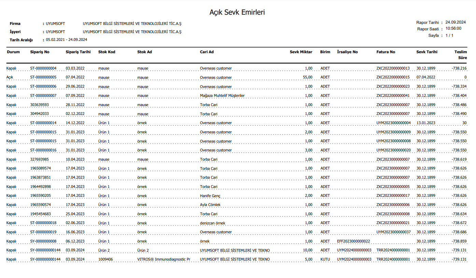Click the quantity value 3,00
This screenshot has height=278, width=476.
[308, 150]
